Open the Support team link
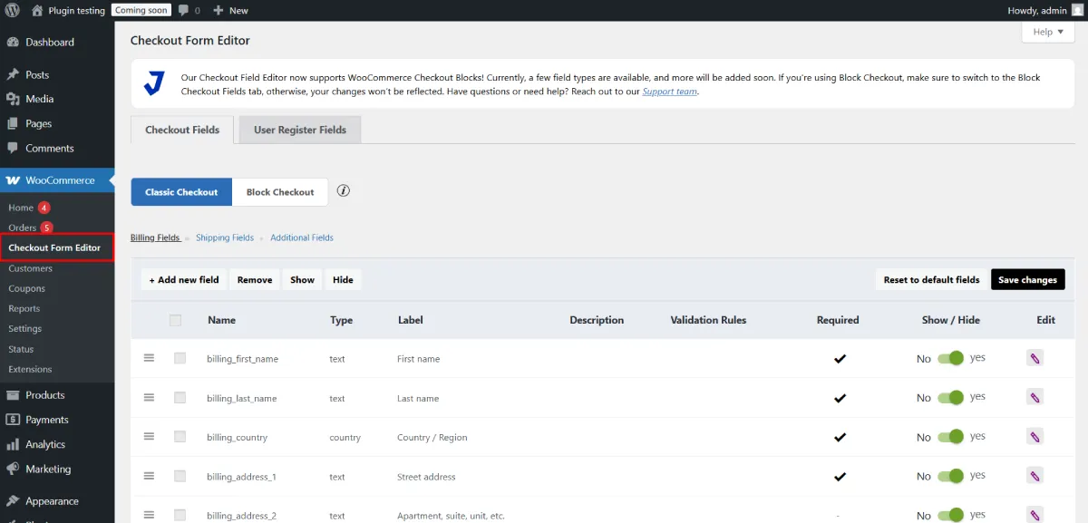1088x523 pixels. click(x=670, y=92)
